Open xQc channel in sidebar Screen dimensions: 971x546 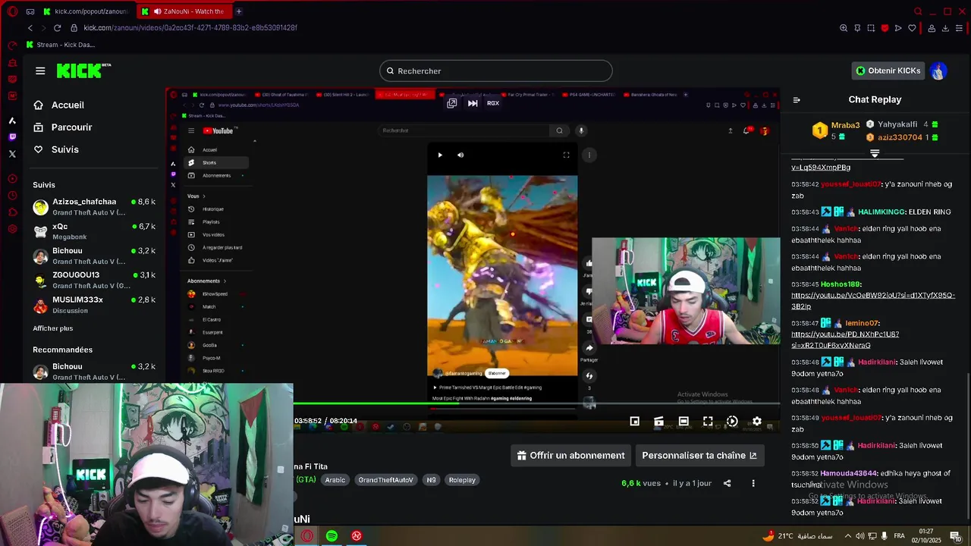(x=94, y=231)
